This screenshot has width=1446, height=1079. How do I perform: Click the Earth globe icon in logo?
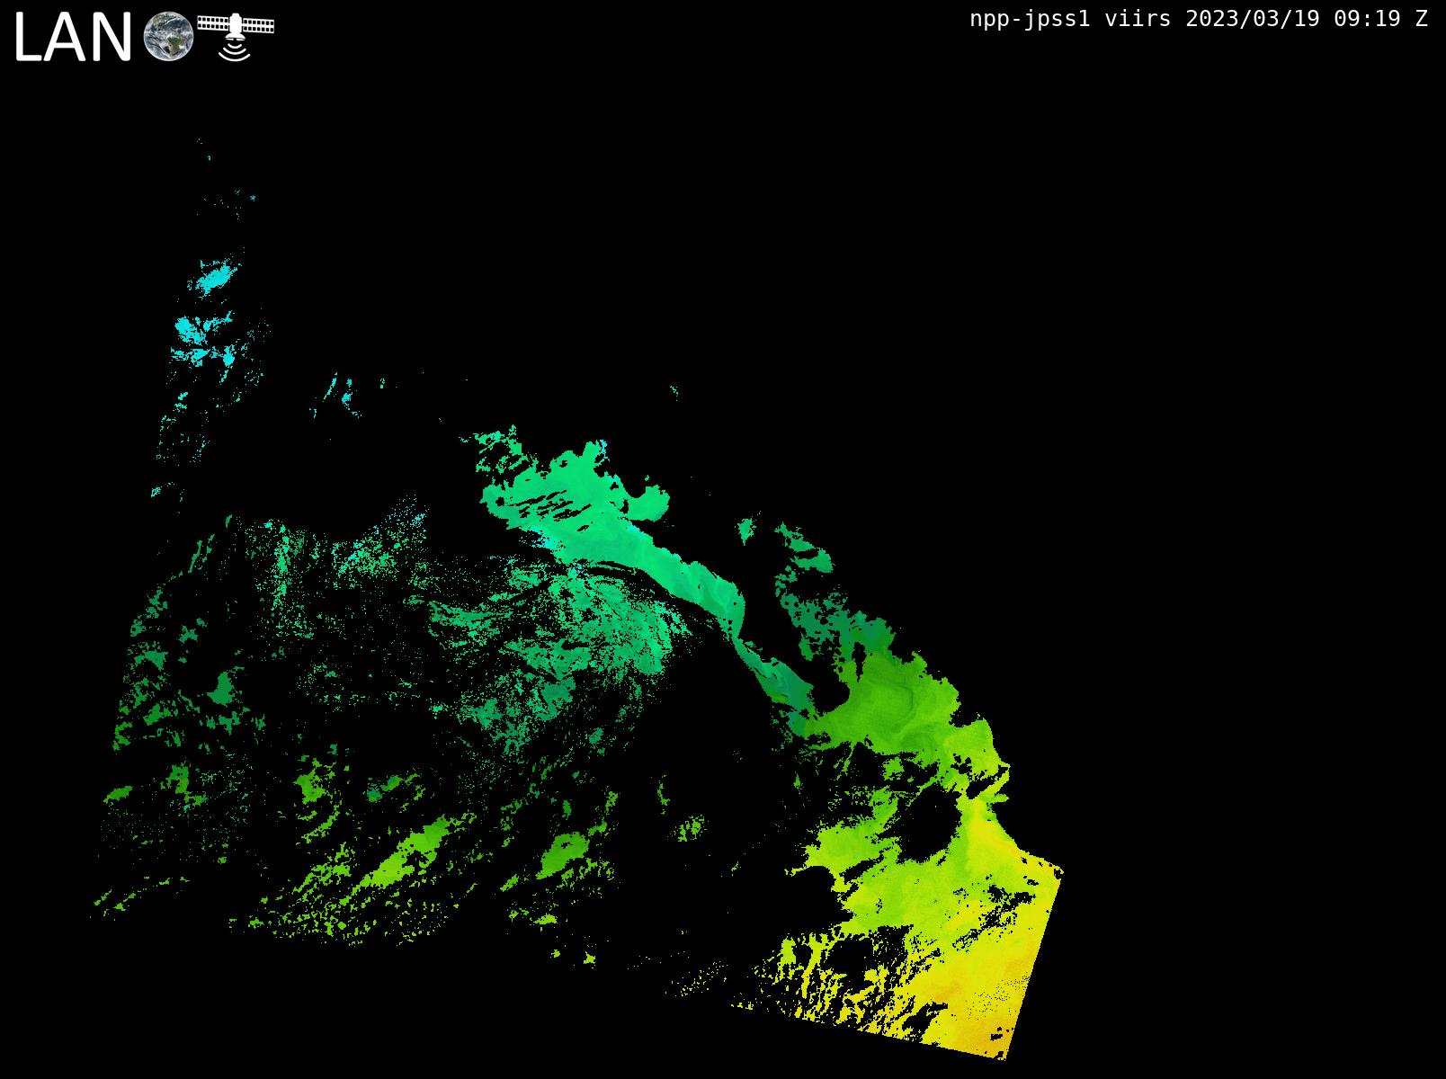click(x=168, y=37)
